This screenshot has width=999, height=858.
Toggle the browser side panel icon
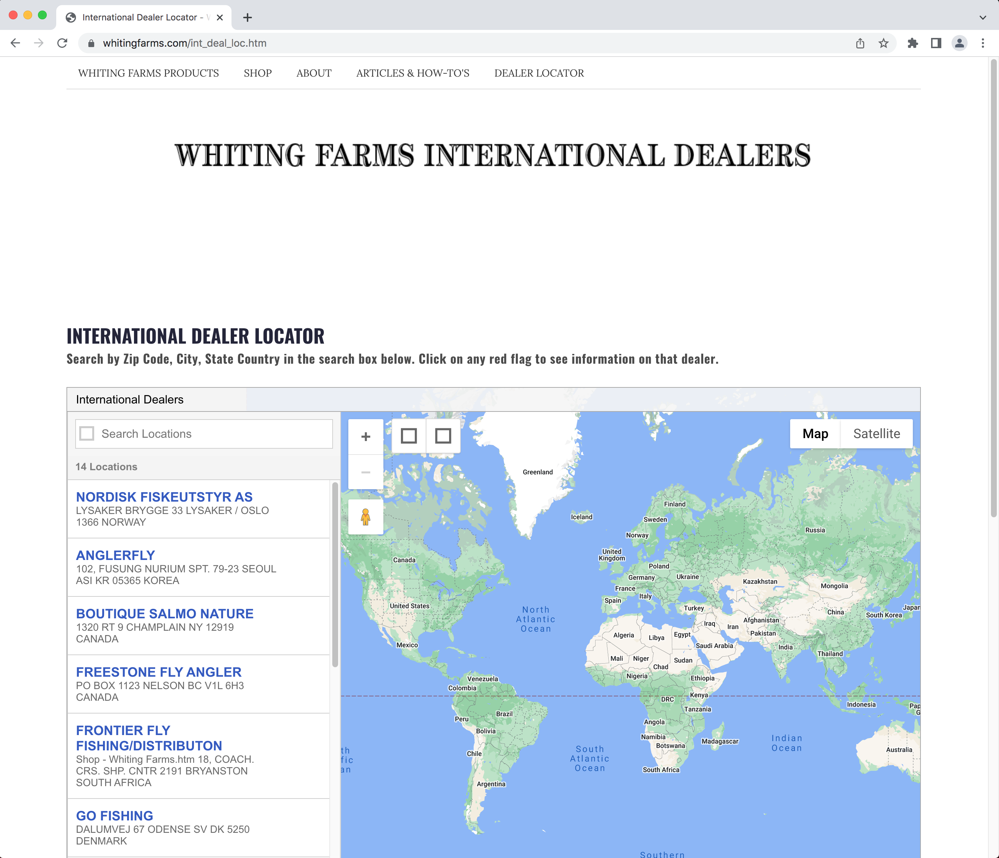tap(936, 43)
